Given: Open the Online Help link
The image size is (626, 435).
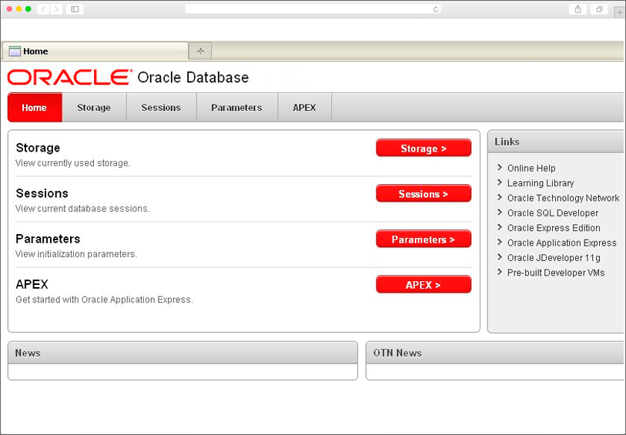Looking at the screenshot, I should (531, 168).
